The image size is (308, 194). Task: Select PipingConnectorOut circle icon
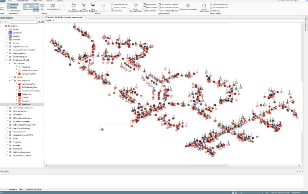coord(20,70)
